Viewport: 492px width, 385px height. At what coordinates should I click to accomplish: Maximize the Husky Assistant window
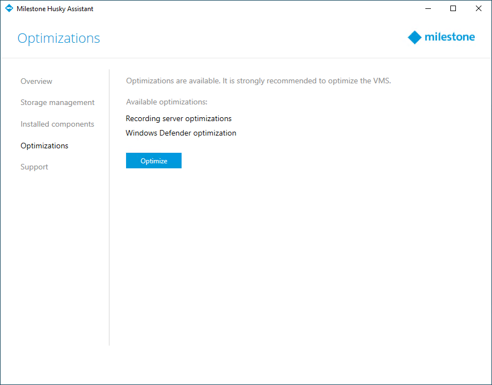pyautogui.click(x=453, y=8)
